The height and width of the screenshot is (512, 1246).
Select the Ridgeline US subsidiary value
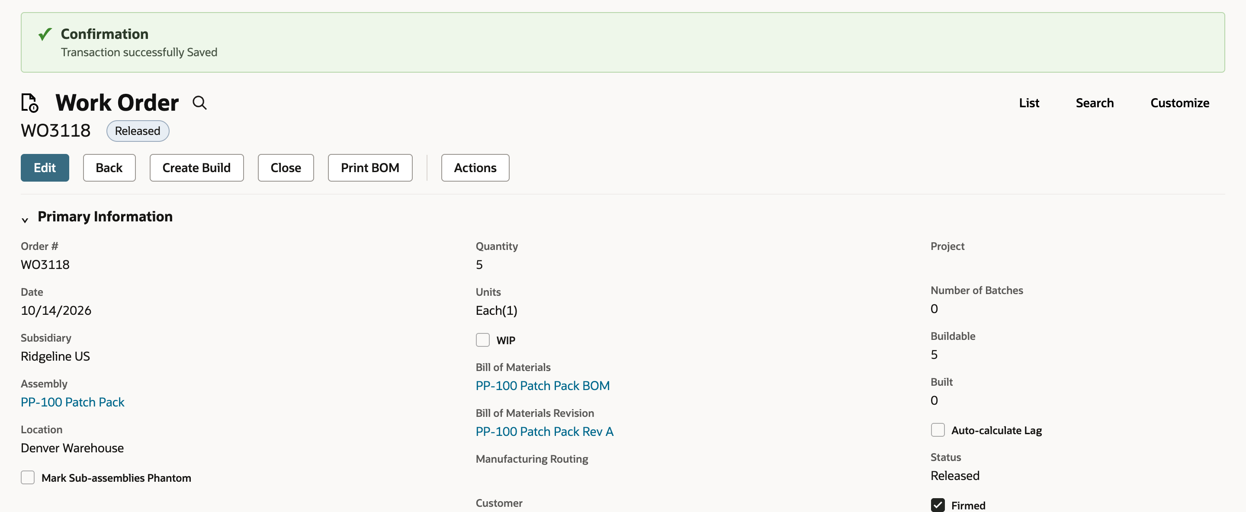click(55, 356)
